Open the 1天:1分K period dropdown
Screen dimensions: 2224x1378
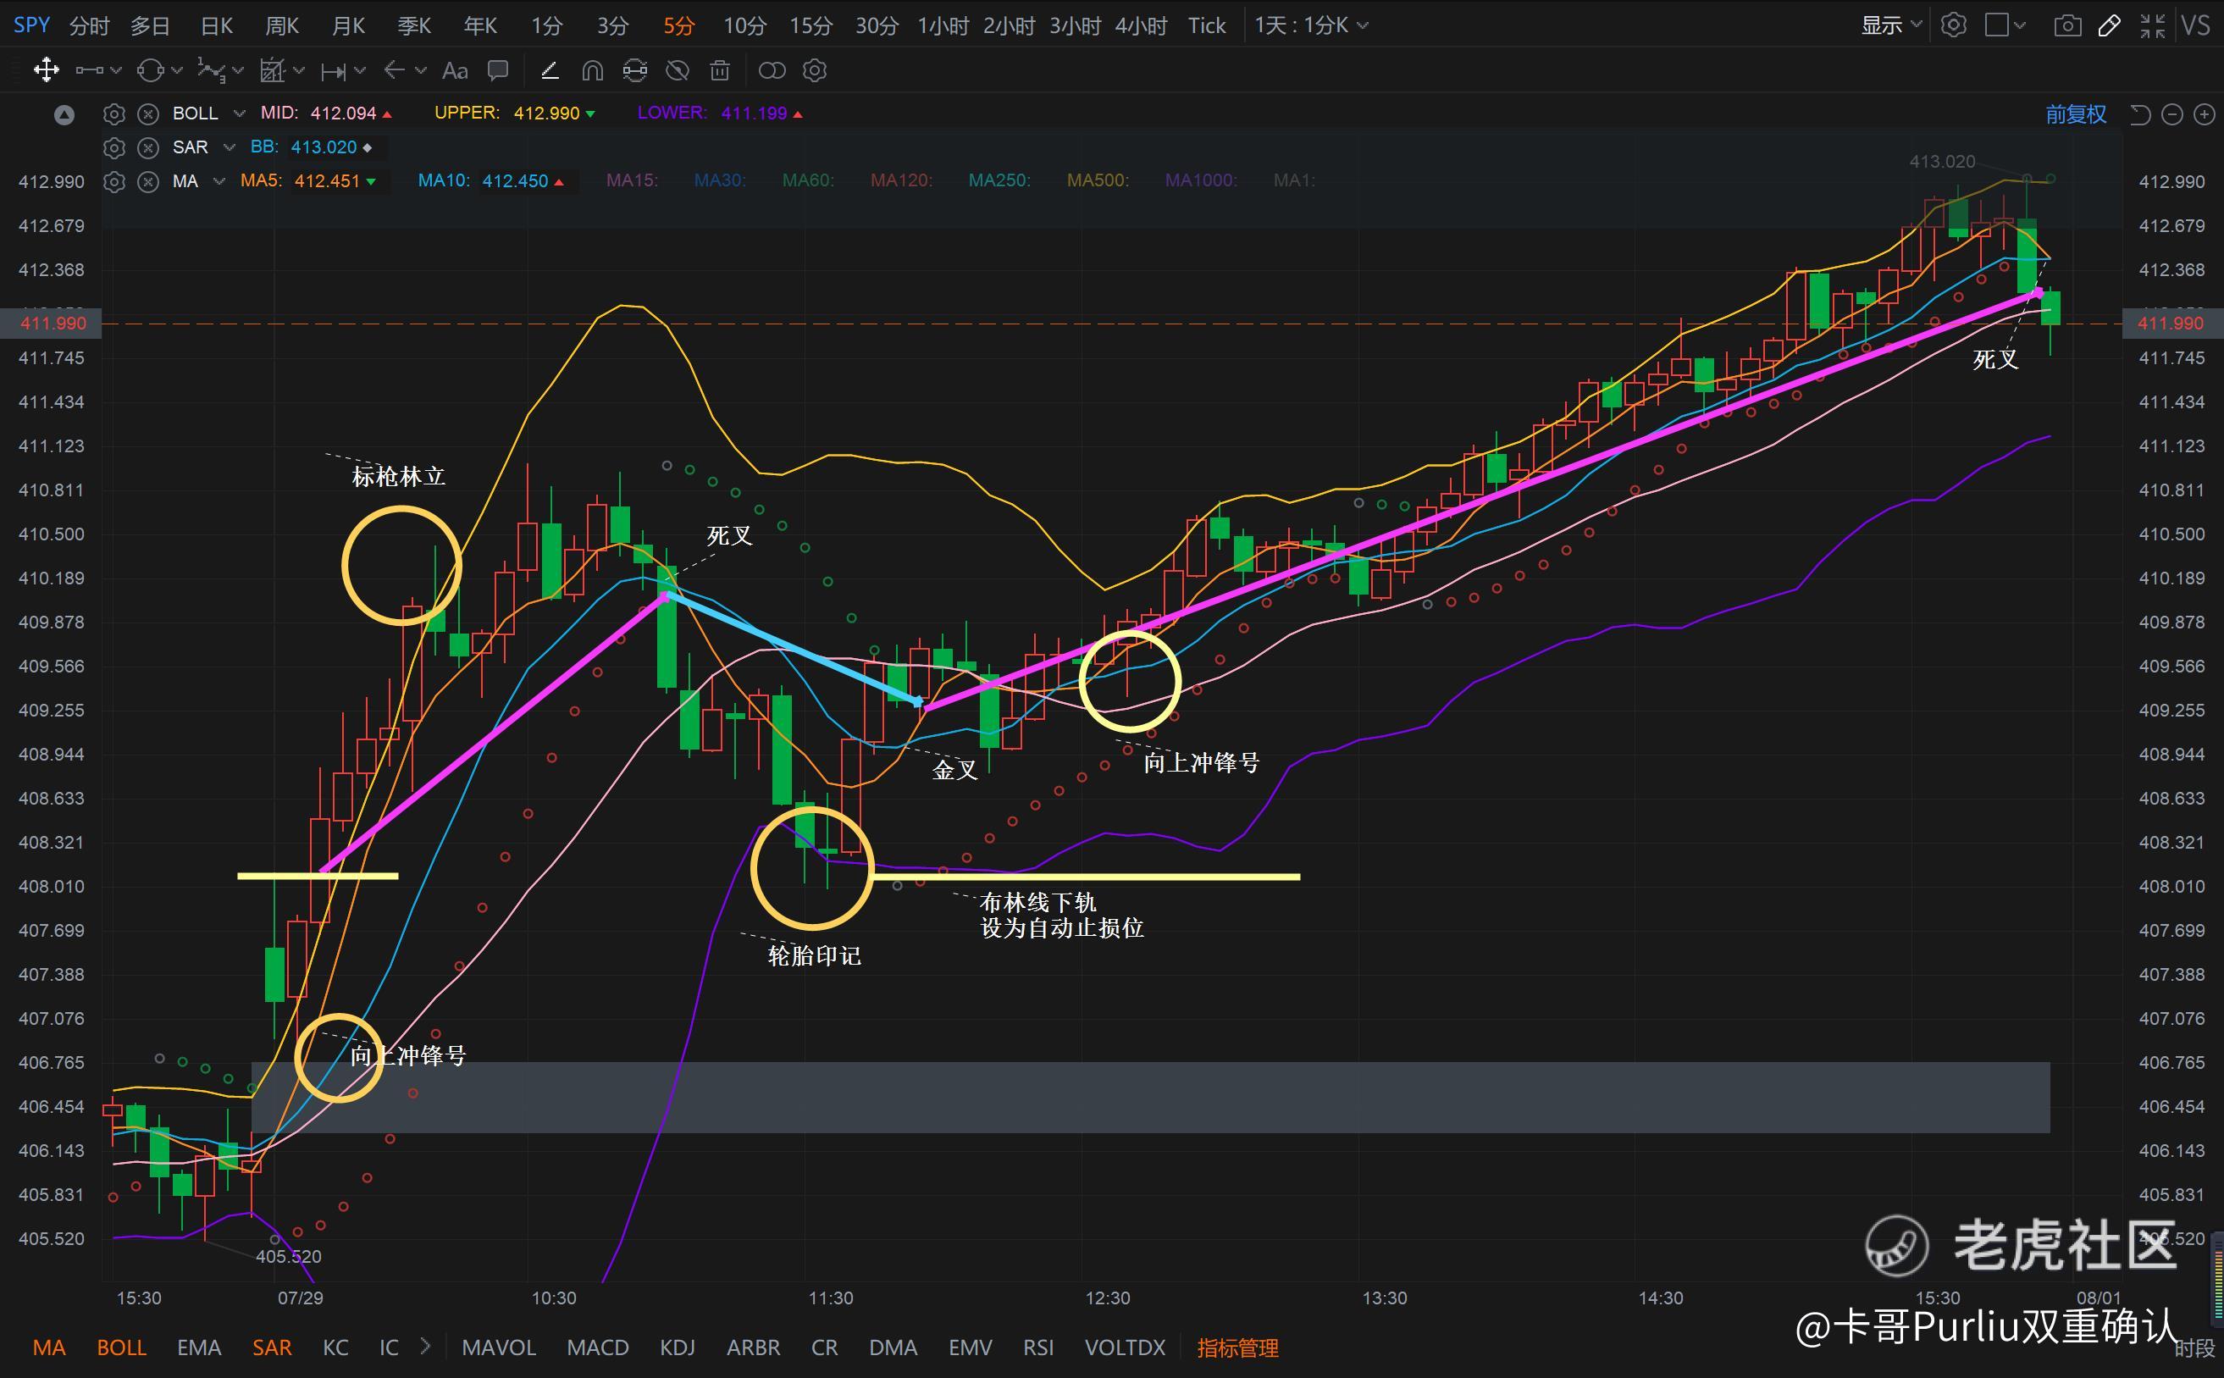click(x=1311, y=25)
